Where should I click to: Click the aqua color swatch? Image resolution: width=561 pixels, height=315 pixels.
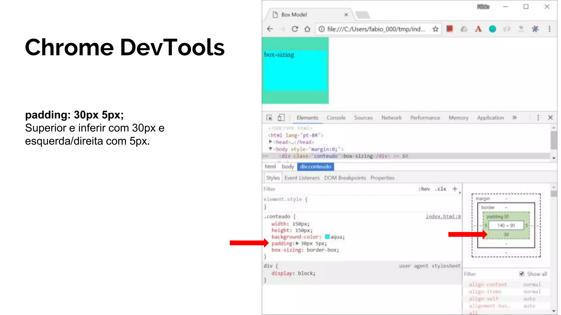point(327,237)
